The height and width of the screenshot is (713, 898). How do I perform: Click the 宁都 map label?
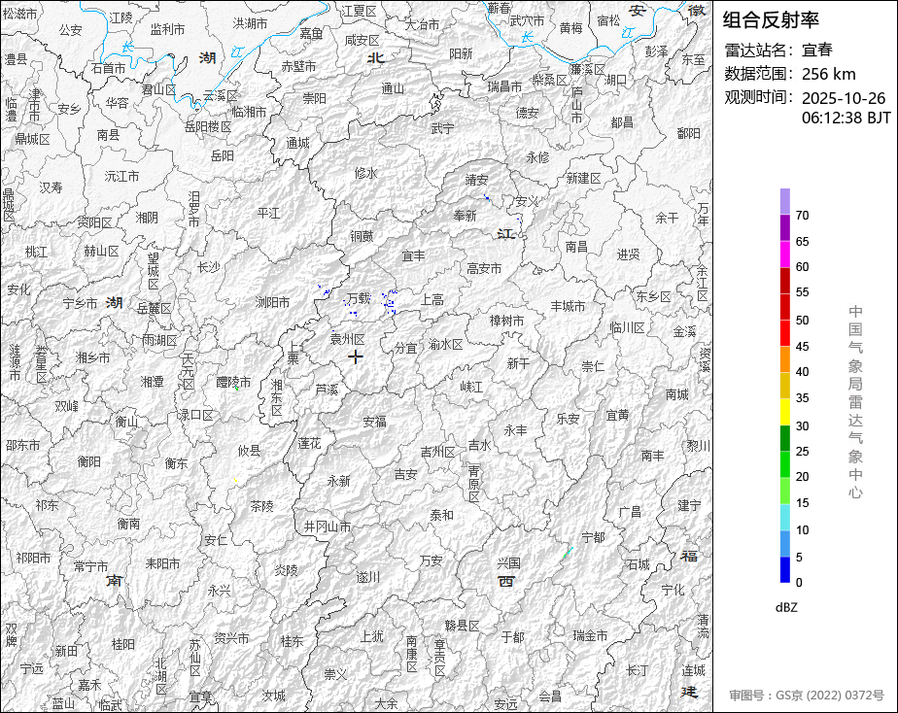pos(593,537)
